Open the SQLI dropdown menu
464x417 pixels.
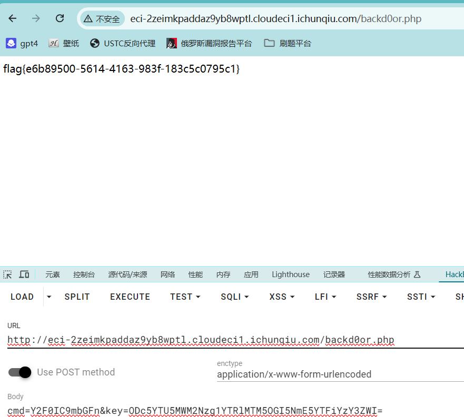[234, 297]
